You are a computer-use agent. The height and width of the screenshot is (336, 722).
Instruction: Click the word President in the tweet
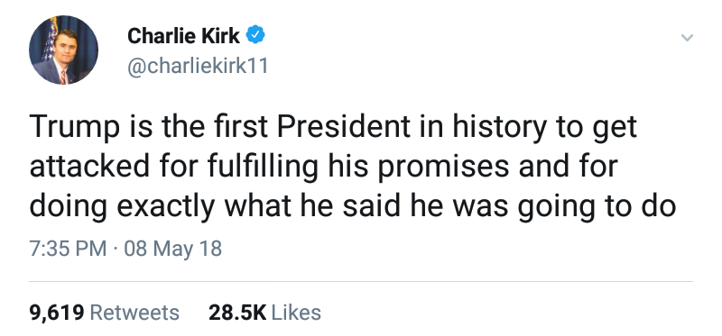click(x=345, y=125)
